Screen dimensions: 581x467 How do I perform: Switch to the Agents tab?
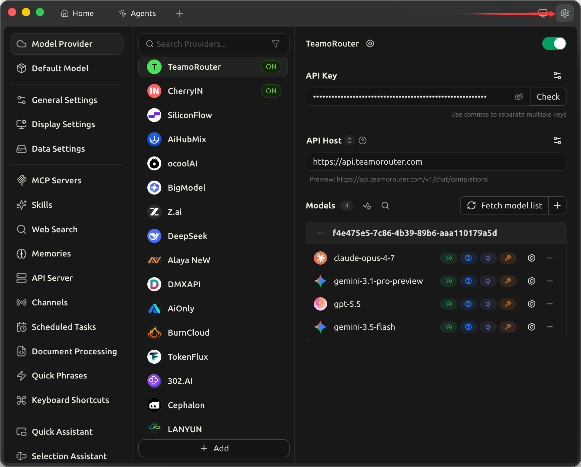click(x=137, y=13)
